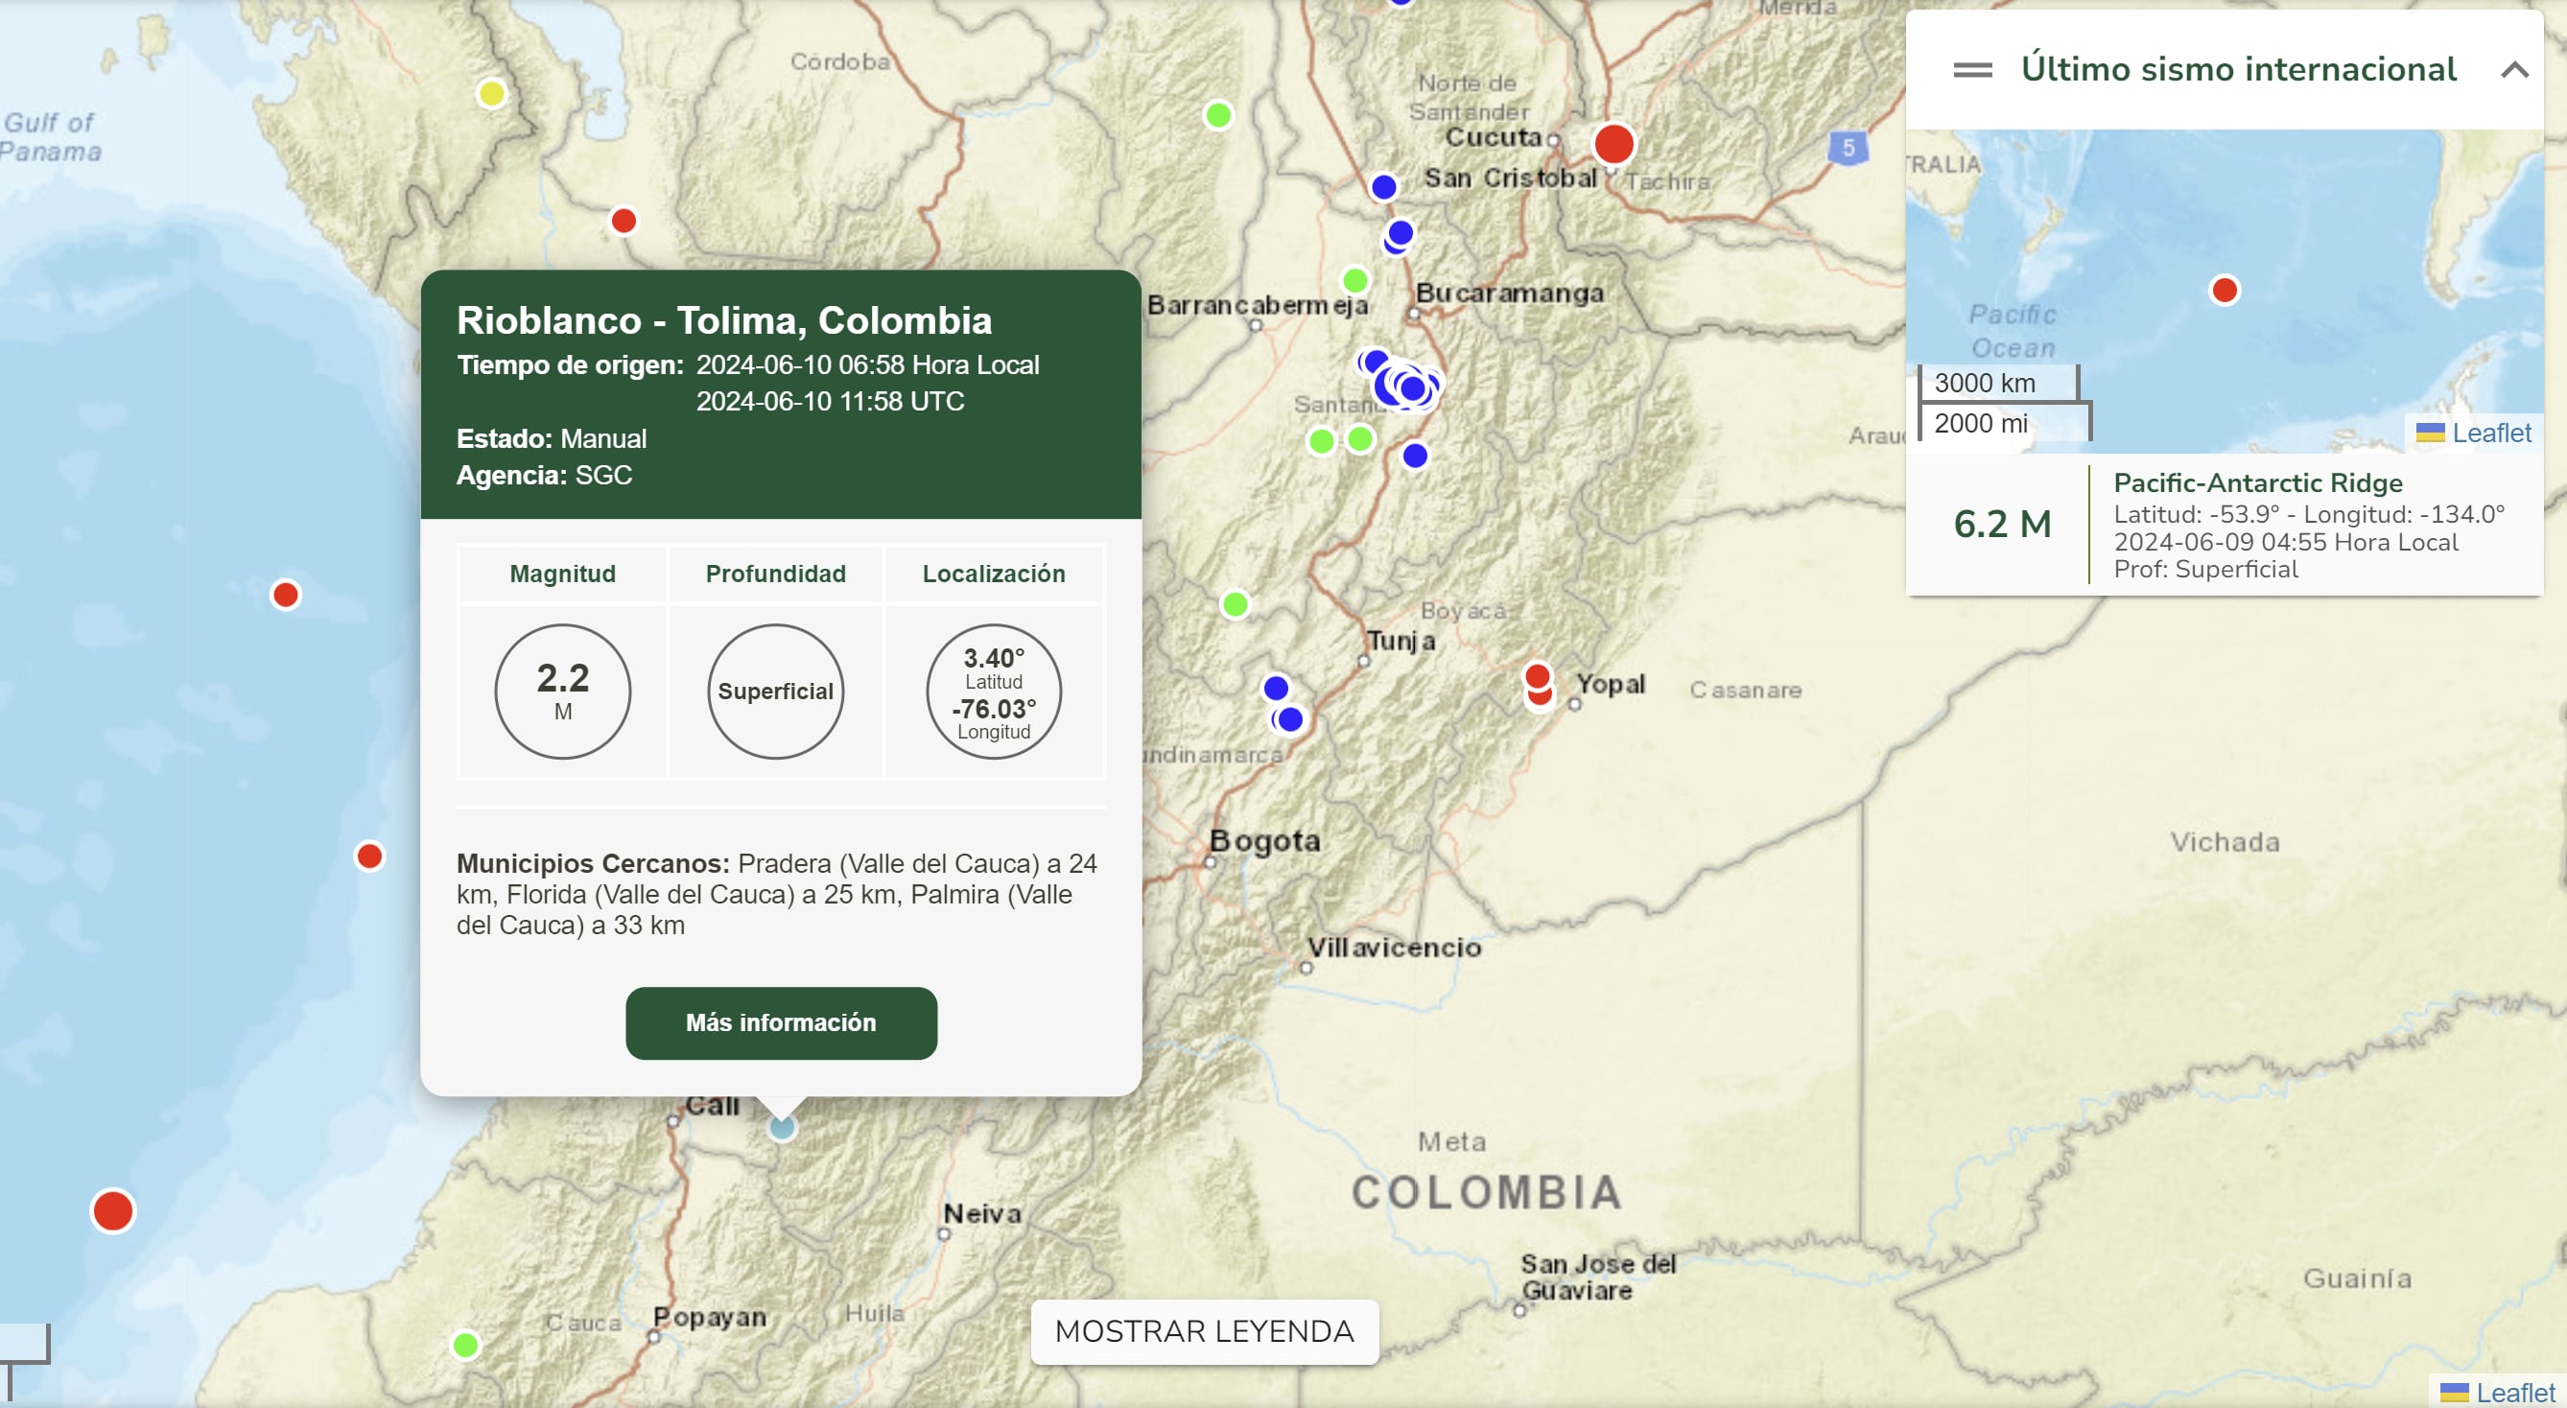Click Más información button
The image size is (2567, 1408).
point(780,1022)
